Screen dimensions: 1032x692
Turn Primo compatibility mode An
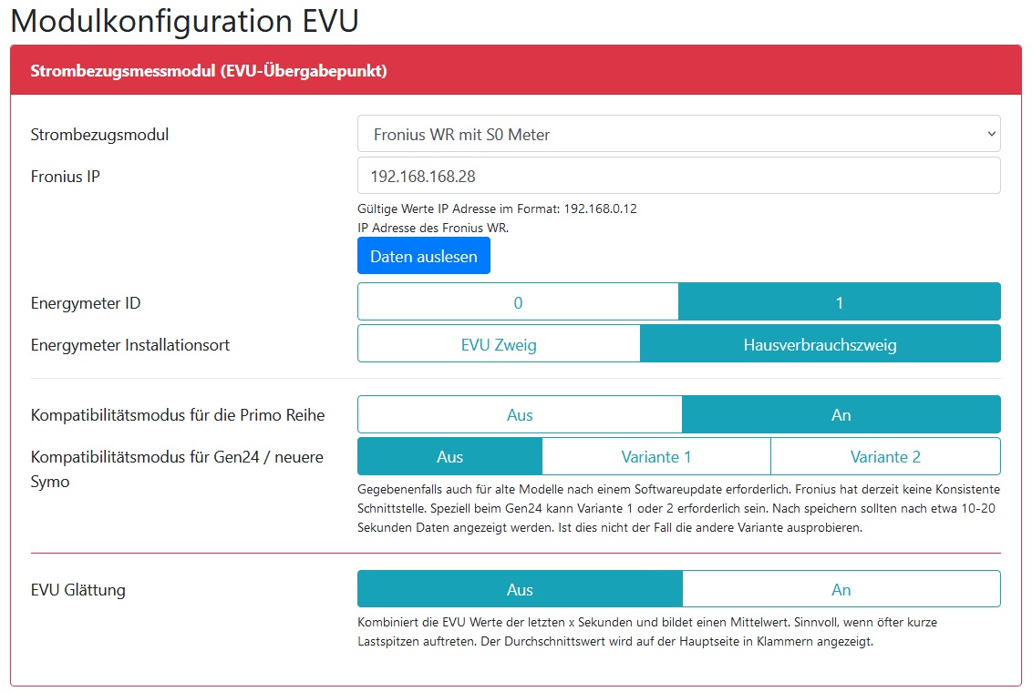click(841, 414)
